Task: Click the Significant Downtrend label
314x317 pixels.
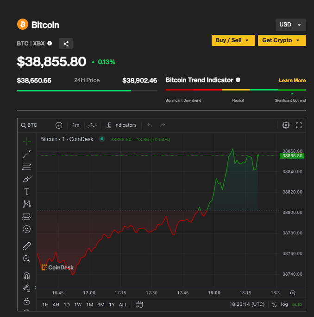Action: click(x=183, y=100)
